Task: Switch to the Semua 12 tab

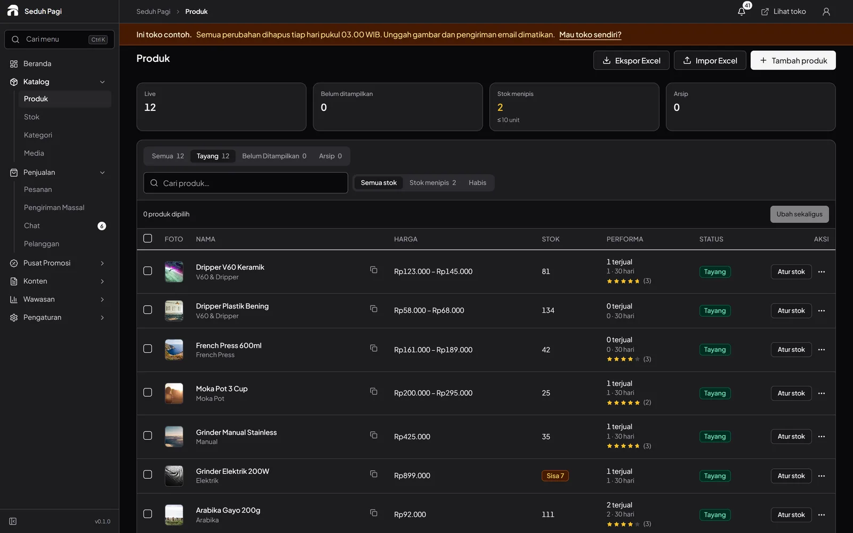Action: click(167, 156)
